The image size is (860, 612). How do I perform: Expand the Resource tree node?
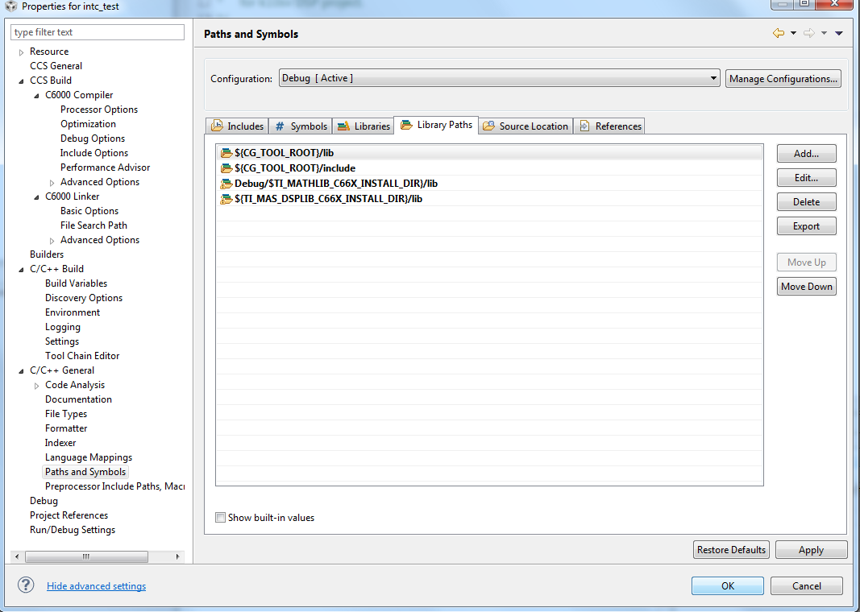click(x=22, y=52)
